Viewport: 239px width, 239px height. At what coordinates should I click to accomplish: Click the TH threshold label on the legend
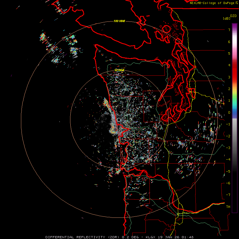click(228, 207)
